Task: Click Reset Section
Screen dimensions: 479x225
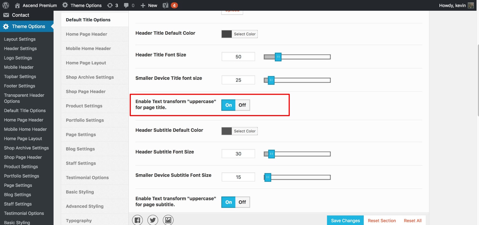Action: [382, 221]
